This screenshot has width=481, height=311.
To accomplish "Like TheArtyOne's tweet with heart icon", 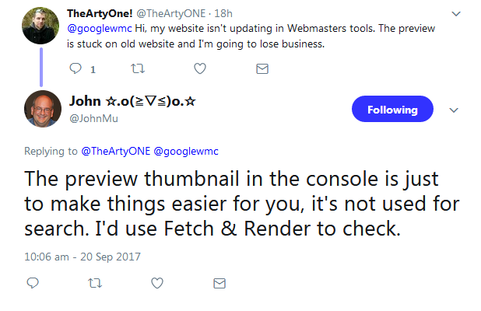I will pos(200,68).
